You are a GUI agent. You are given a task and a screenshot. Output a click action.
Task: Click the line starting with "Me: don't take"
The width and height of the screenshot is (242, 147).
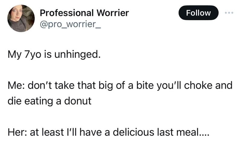coord(119,86)
